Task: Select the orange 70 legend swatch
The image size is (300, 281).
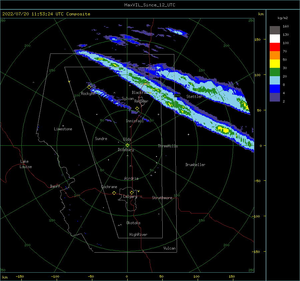Action: pos(275,55)
